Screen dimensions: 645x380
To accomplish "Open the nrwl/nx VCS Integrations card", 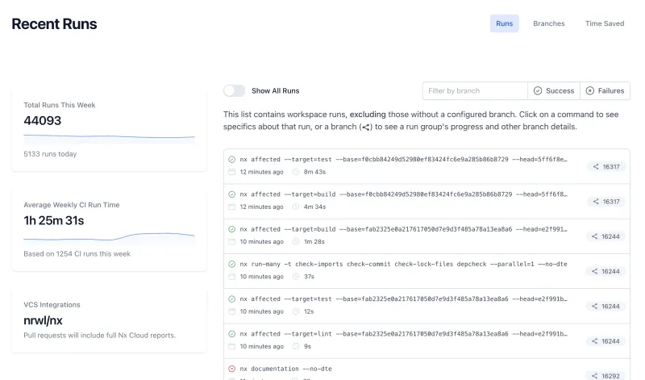I will (x=109, y=320).
